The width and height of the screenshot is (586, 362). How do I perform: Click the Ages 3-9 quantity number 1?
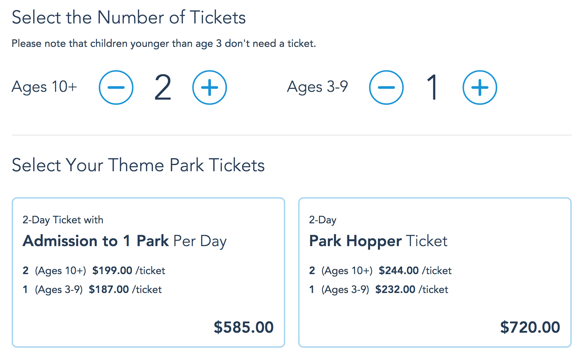pos(433,88)
